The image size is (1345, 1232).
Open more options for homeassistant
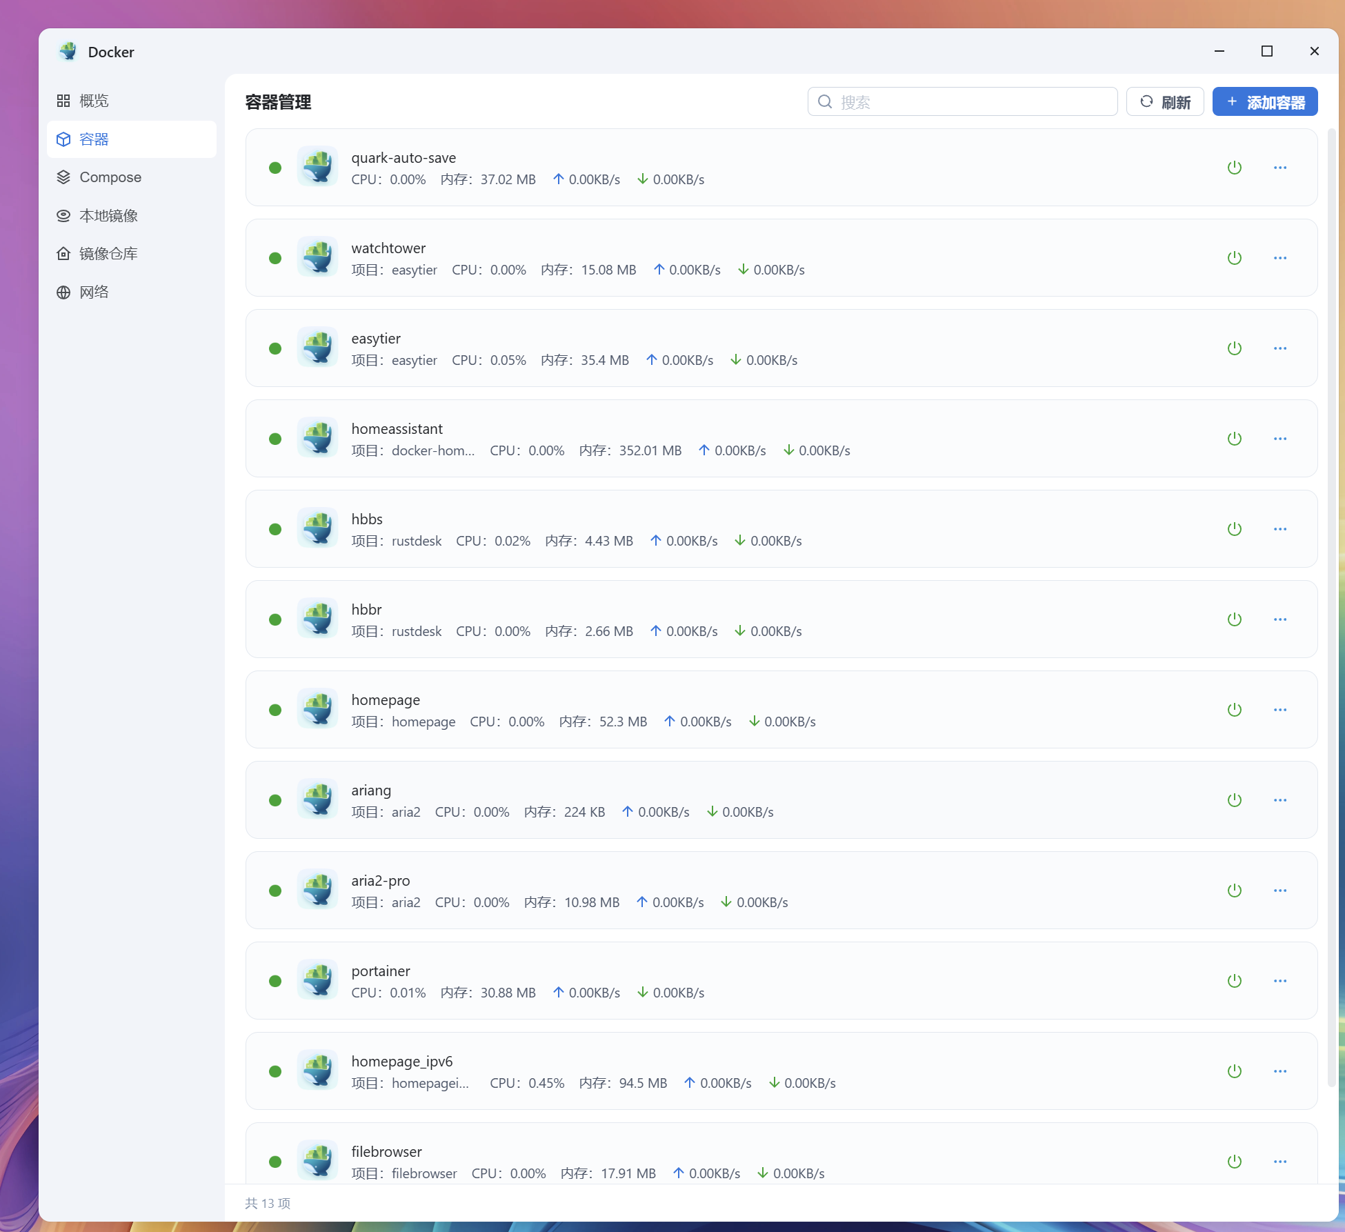pos(1280,439)
